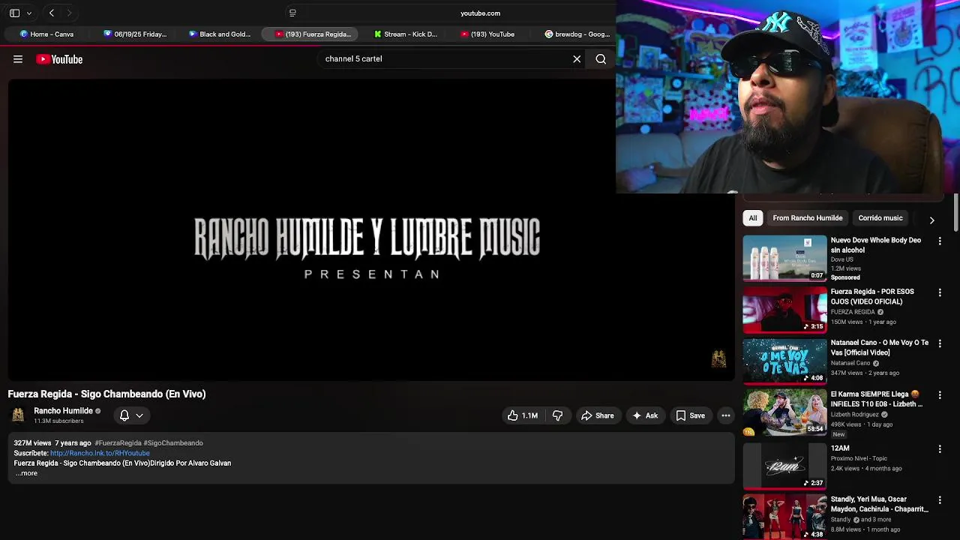Screen dimensions: 960x540
Task: Open POR ESOS OJOS video thumbnail
Action: 784,310
